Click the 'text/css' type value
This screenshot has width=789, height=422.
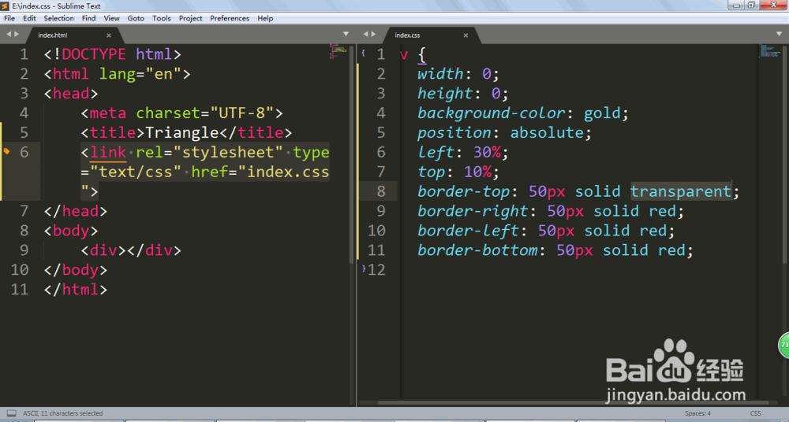pyautogui.click(x=136, y=172)
